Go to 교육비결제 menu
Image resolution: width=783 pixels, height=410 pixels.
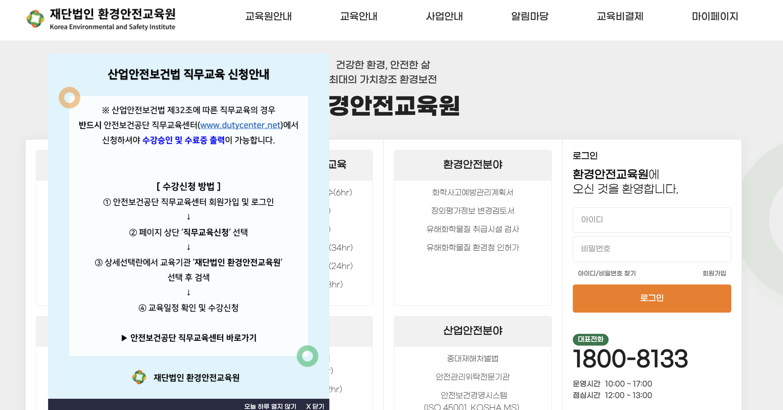click(x=620, y=16)
